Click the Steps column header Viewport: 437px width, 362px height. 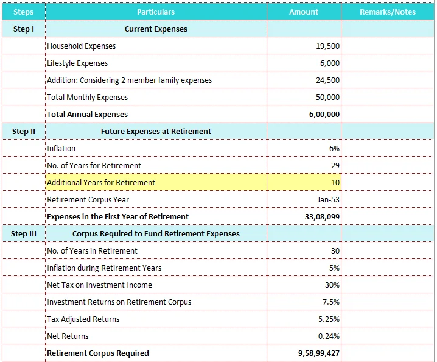(23, 12)
